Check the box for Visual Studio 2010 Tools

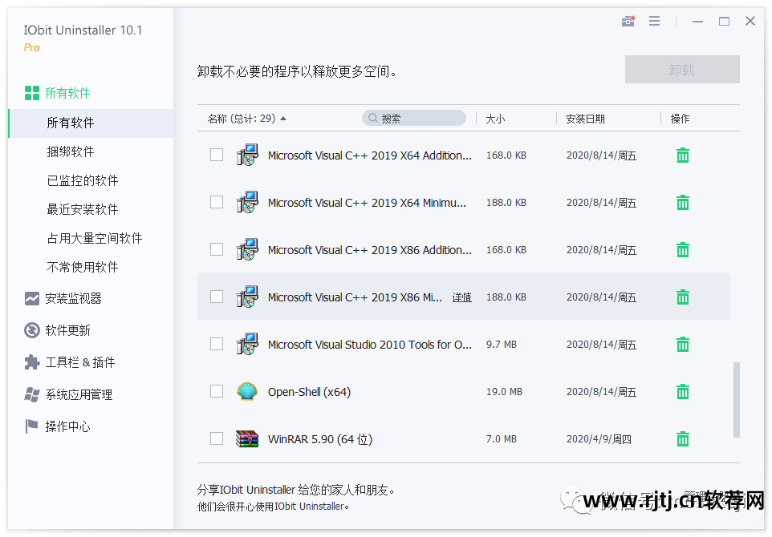217,344
